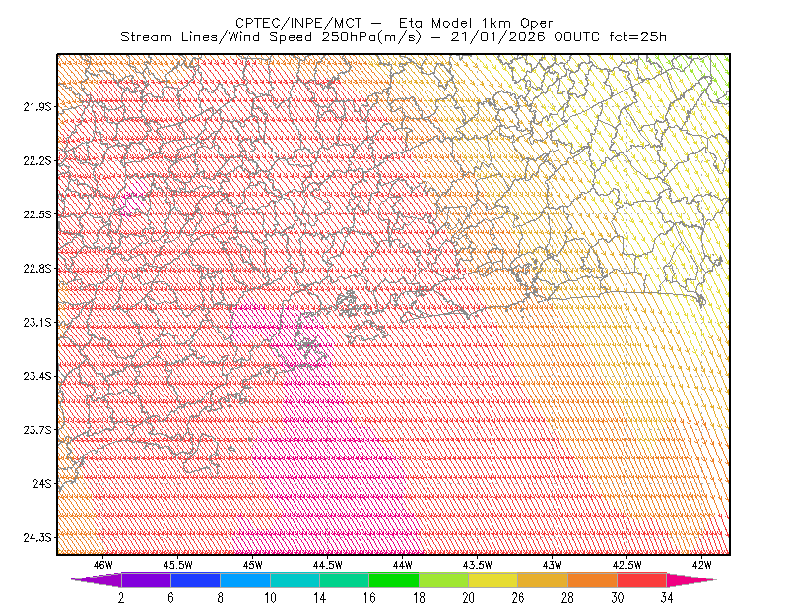Click the 45W longitude axis label
The height and width of the screenshot is (608, 788).
[x=252, y=565]
